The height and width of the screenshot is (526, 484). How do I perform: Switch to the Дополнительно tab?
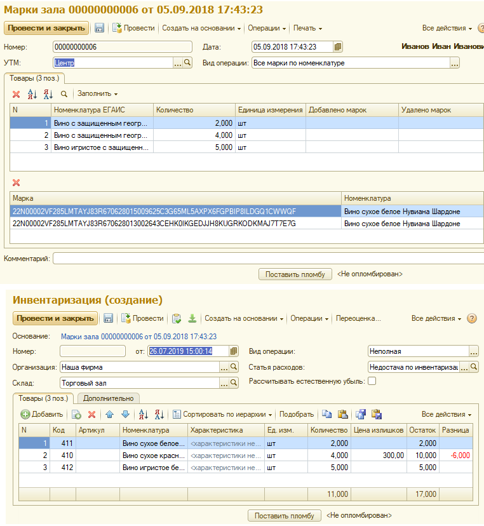click(108, 398)
